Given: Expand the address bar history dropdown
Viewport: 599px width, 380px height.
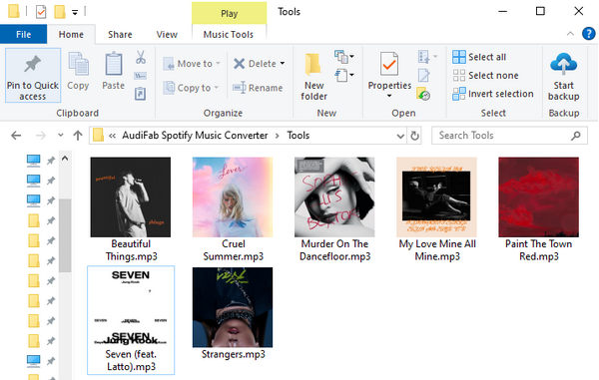Looking at the screenshot, I should 400,136.
